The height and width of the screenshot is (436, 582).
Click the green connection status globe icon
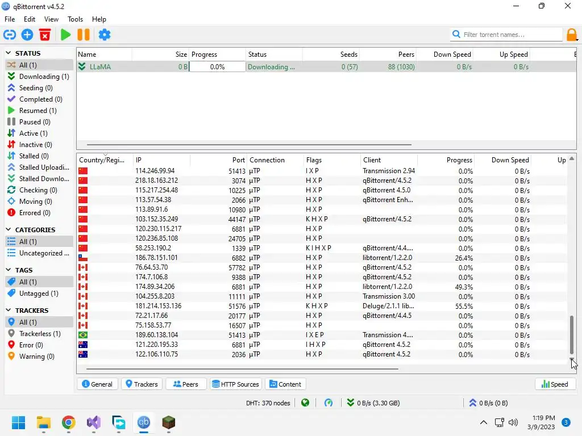click(305, 403)
